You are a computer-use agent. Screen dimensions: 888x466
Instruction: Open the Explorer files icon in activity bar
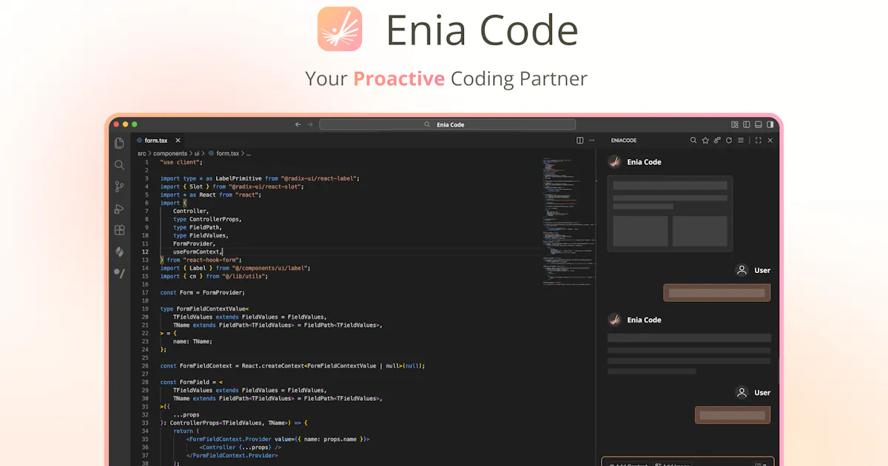point(119,143)
